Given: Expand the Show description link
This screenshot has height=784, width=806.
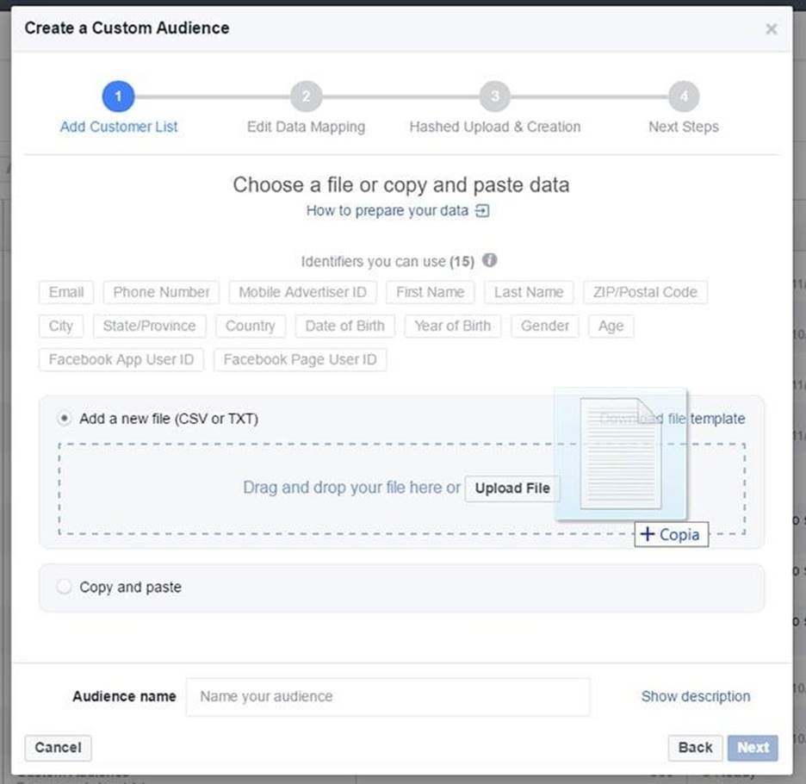Looking at the screenshot, I should [695, 696].
